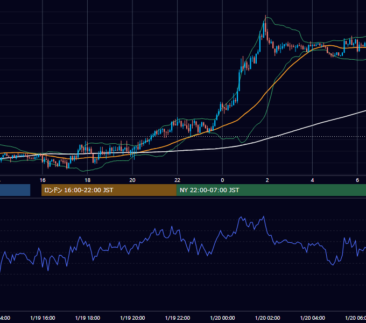Click the ロンドン 16:00-22:00 JST session bar

(109, 190)
